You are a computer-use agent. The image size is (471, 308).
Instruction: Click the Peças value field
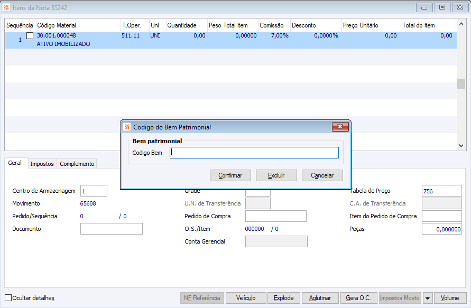(442, 229)
